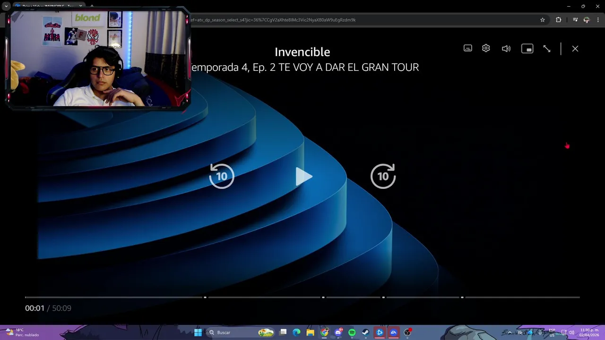605x340 pixels.
Task: Seek along the video progress bar
Action: pyautogui.click(x=302, y=297)
